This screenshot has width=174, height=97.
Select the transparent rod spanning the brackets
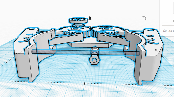click(x=85, y=52)
